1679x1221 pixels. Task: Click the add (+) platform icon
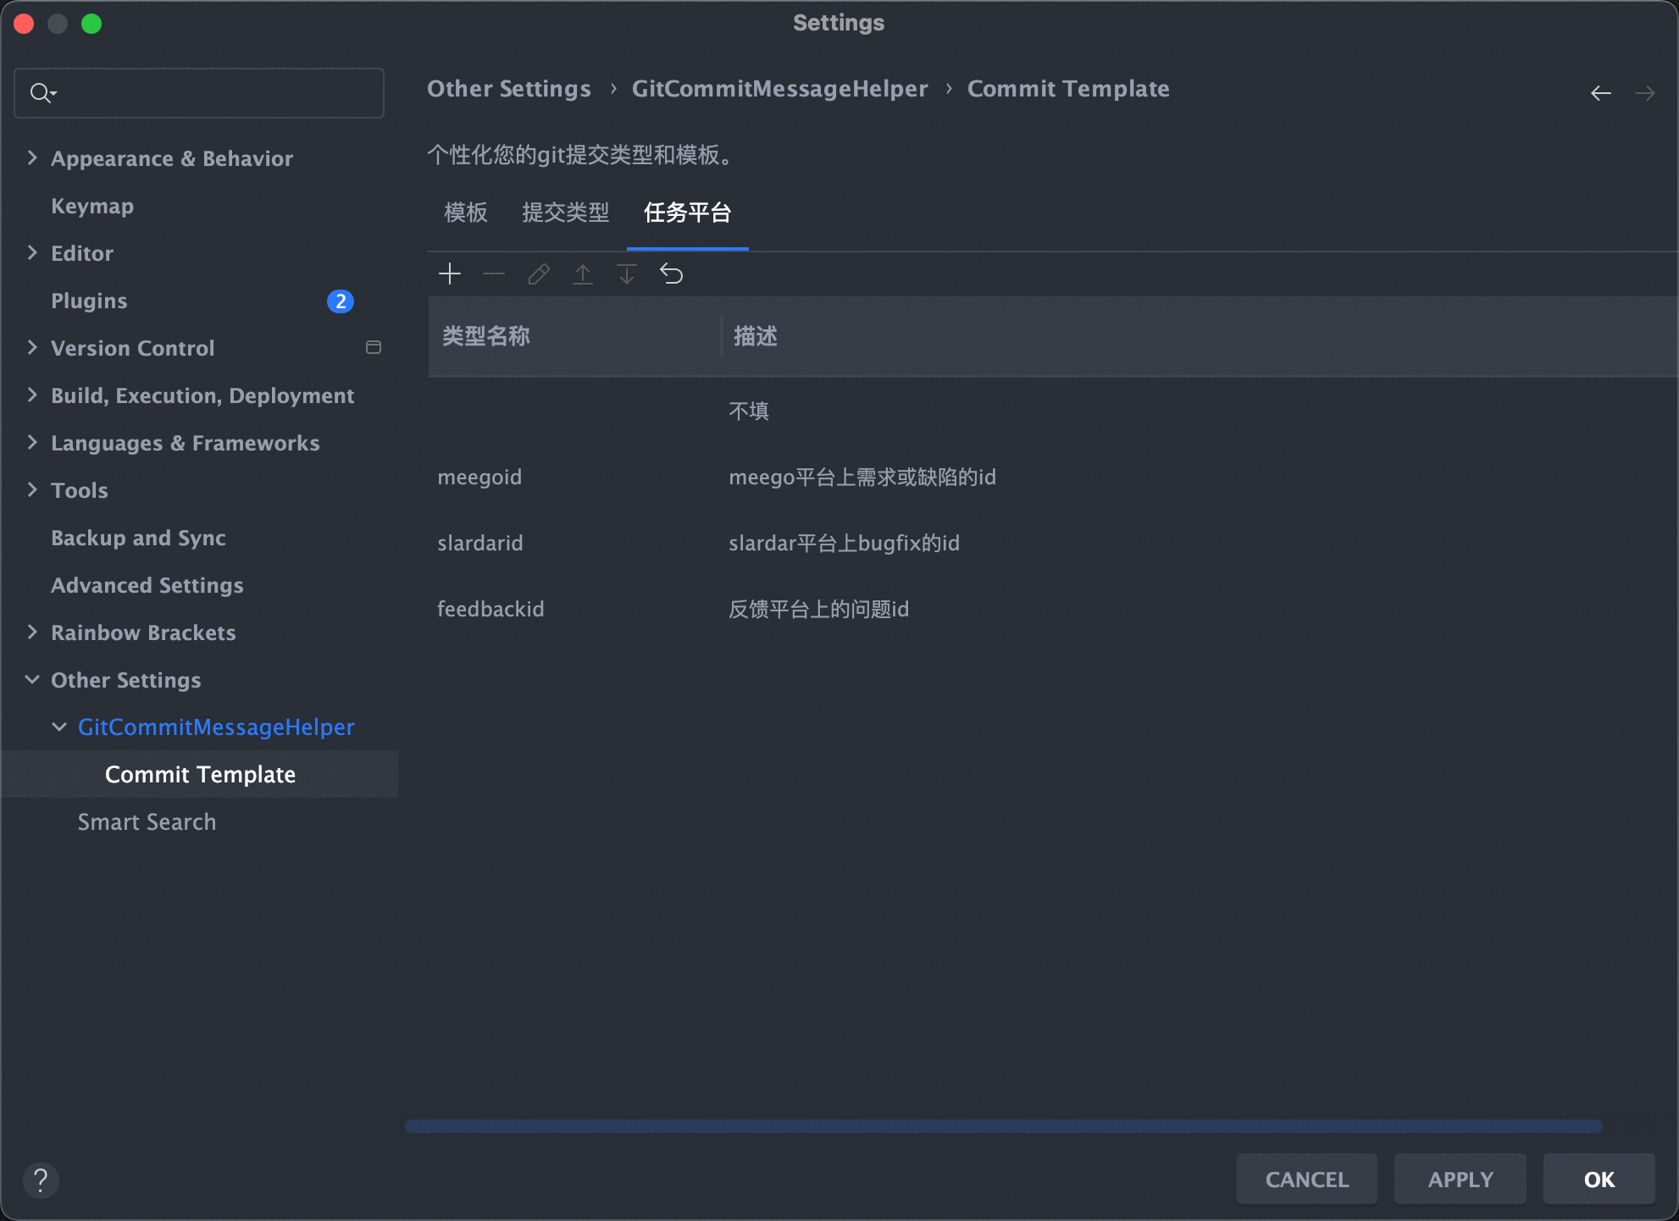click(x=450, y=274)
